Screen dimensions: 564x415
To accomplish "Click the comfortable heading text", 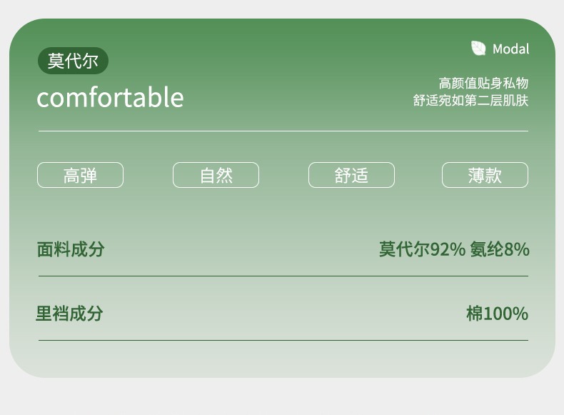I will pyautogui.click(x=110, y=97).
